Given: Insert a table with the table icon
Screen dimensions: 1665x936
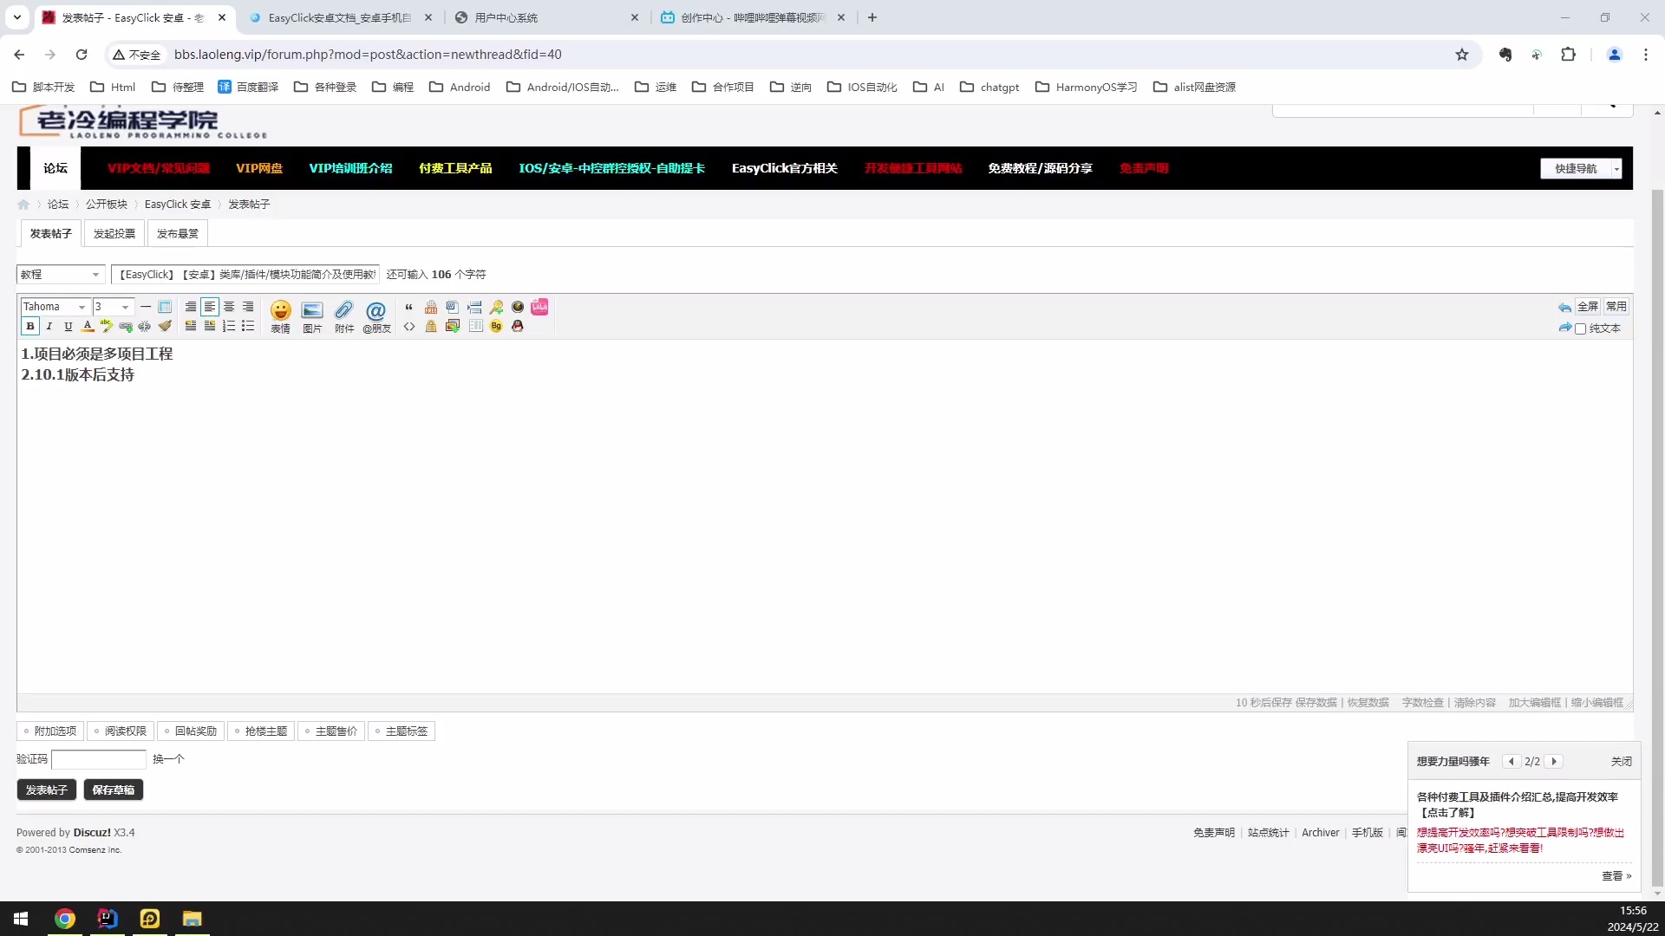Looking at the screenshot, I should point(475,327).
